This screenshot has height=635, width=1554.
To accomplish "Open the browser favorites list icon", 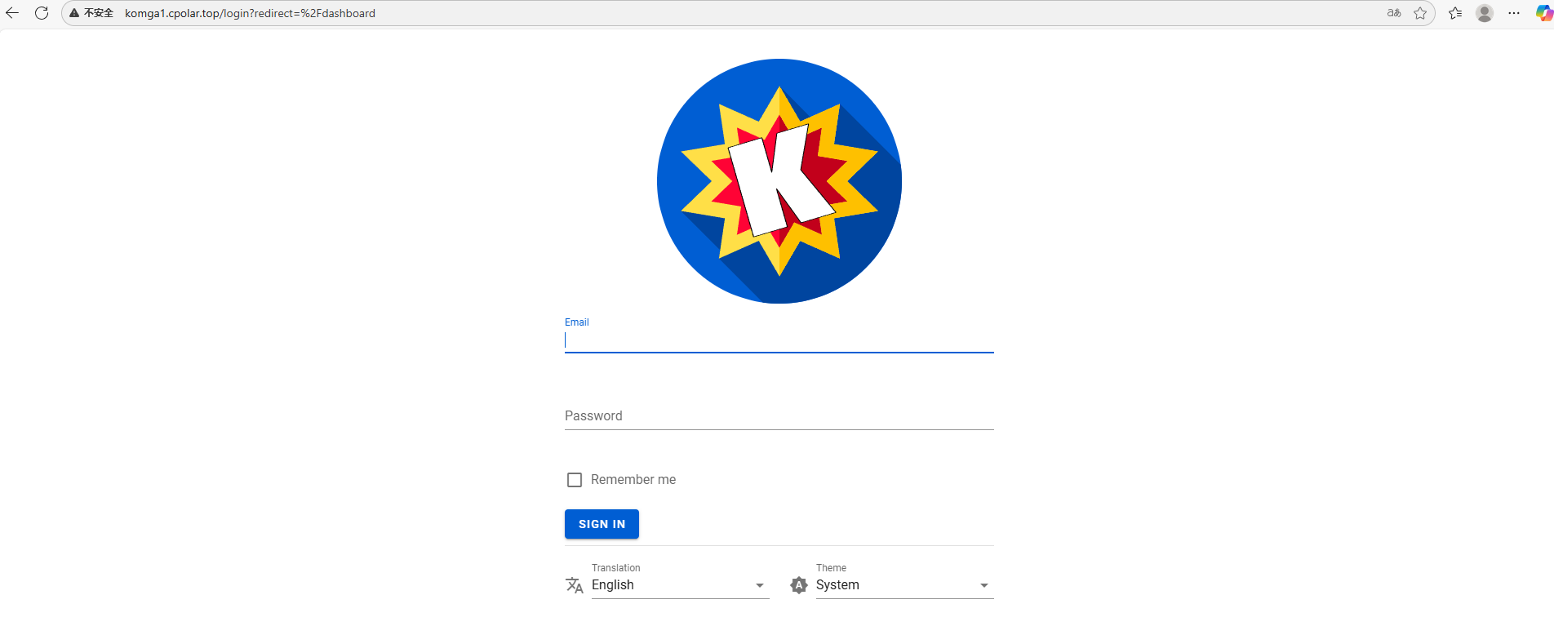I will [1455, 13].
